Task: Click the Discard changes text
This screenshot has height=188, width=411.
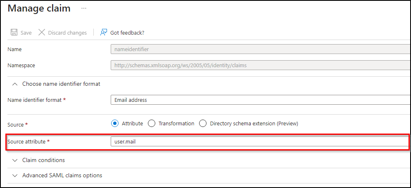Action: (x=67, y=33)
